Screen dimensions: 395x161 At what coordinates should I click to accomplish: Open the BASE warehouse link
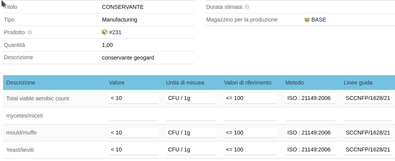(319, 20)
